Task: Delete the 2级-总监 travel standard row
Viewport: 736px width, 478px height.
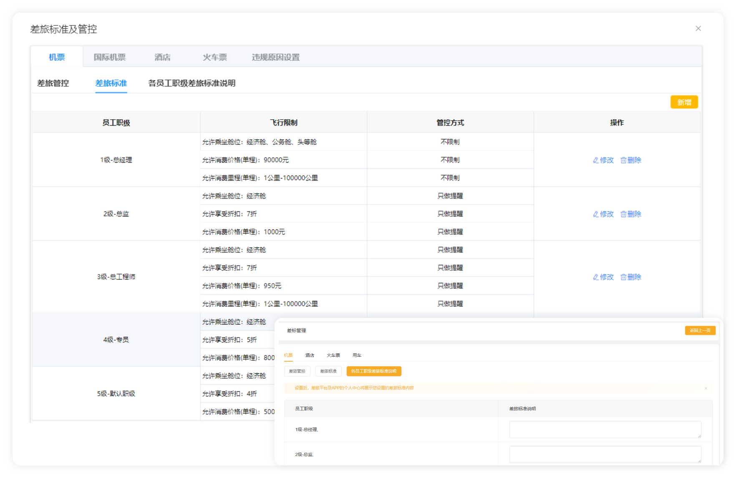Action: (630, 214)
